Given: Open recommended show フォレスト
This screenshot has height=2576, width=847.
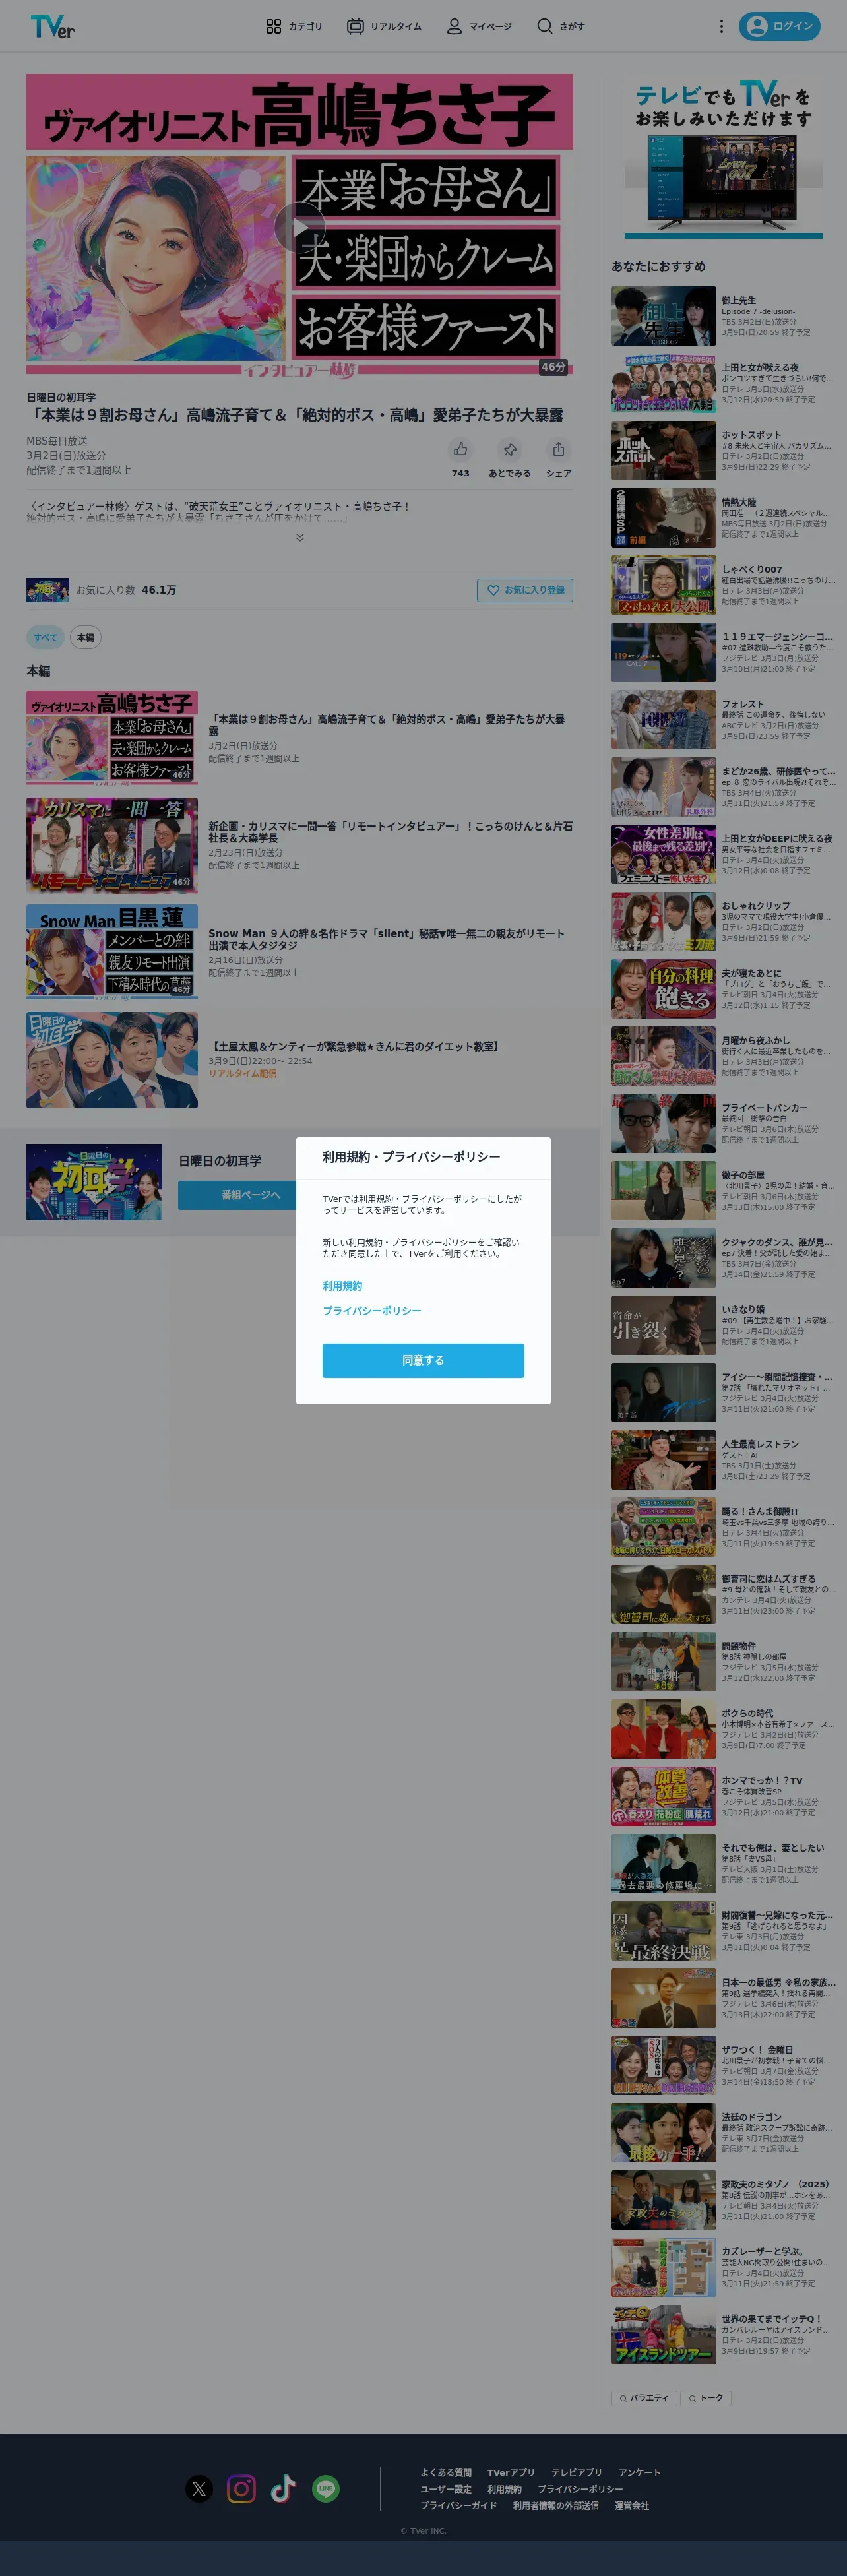Looking at the screenshot, I should tap(723, 720).
